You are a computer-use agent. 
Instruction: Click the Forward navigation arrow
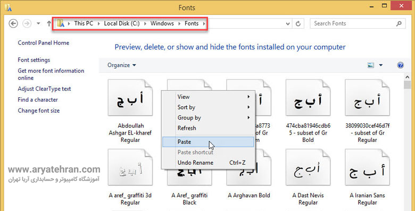tap(27, 23)
